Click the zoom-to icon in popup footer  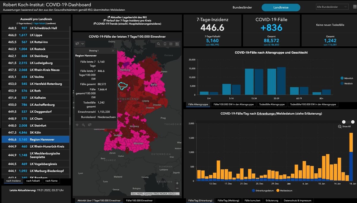coord(83,125)
